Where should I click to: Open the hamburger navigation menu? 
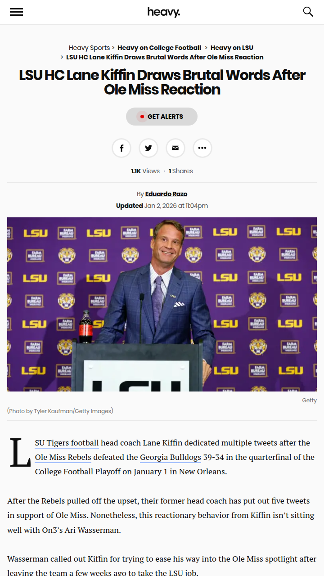(x=16, y=12)
